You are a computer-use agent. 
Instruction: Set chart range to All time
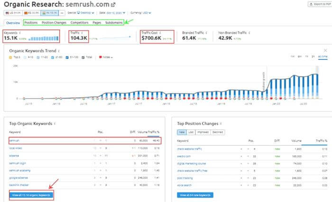(323, 56)
